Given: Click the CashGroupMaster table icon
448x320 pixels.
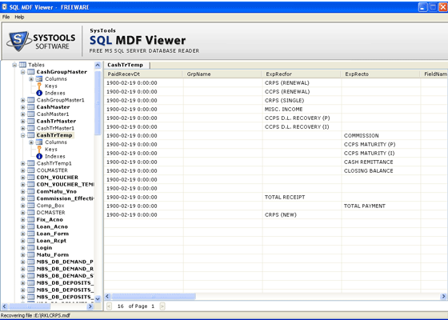Looking at the screenshot, I should click(31, 72).
